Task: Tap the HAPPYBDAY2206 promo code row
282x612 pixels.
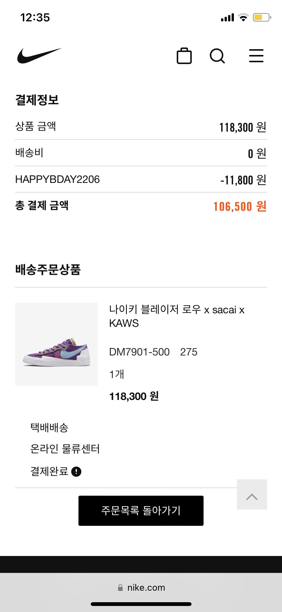Action: point(141,179)
